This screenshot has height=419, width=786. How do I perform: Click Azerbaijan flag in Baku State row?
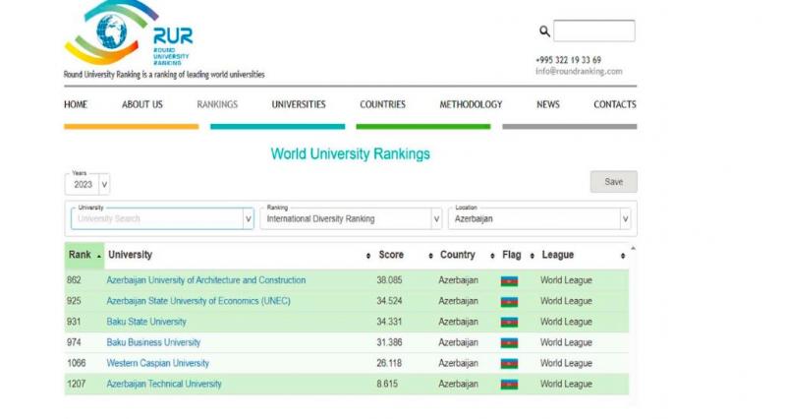pos(509,323)
